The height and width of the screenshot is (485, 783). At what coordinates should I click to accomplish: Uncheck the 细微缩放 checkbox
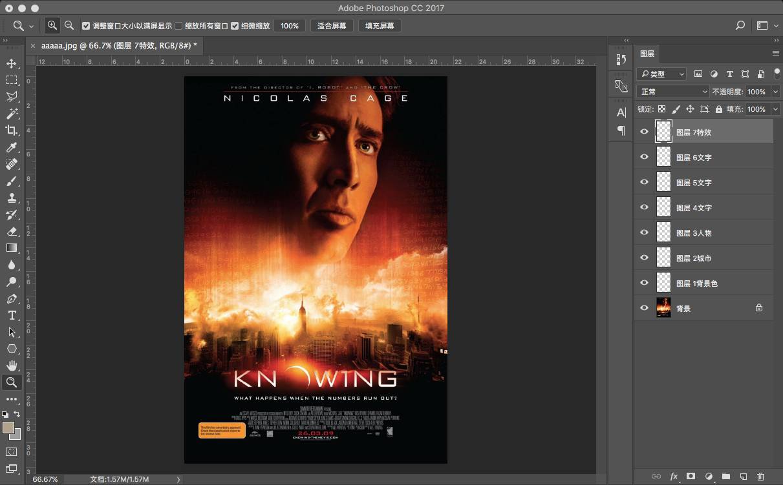tap(235, 26)
